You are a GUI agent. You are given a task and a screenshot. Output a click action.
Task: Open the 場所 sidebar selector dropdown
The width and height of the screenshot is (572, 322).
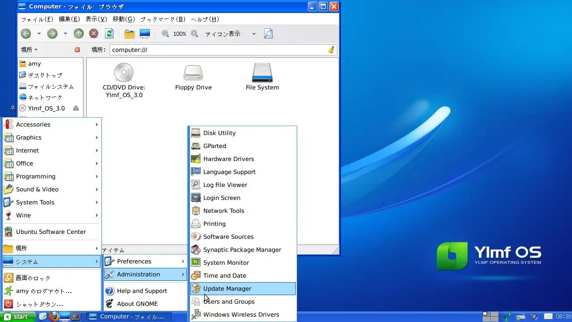(29, 50)
